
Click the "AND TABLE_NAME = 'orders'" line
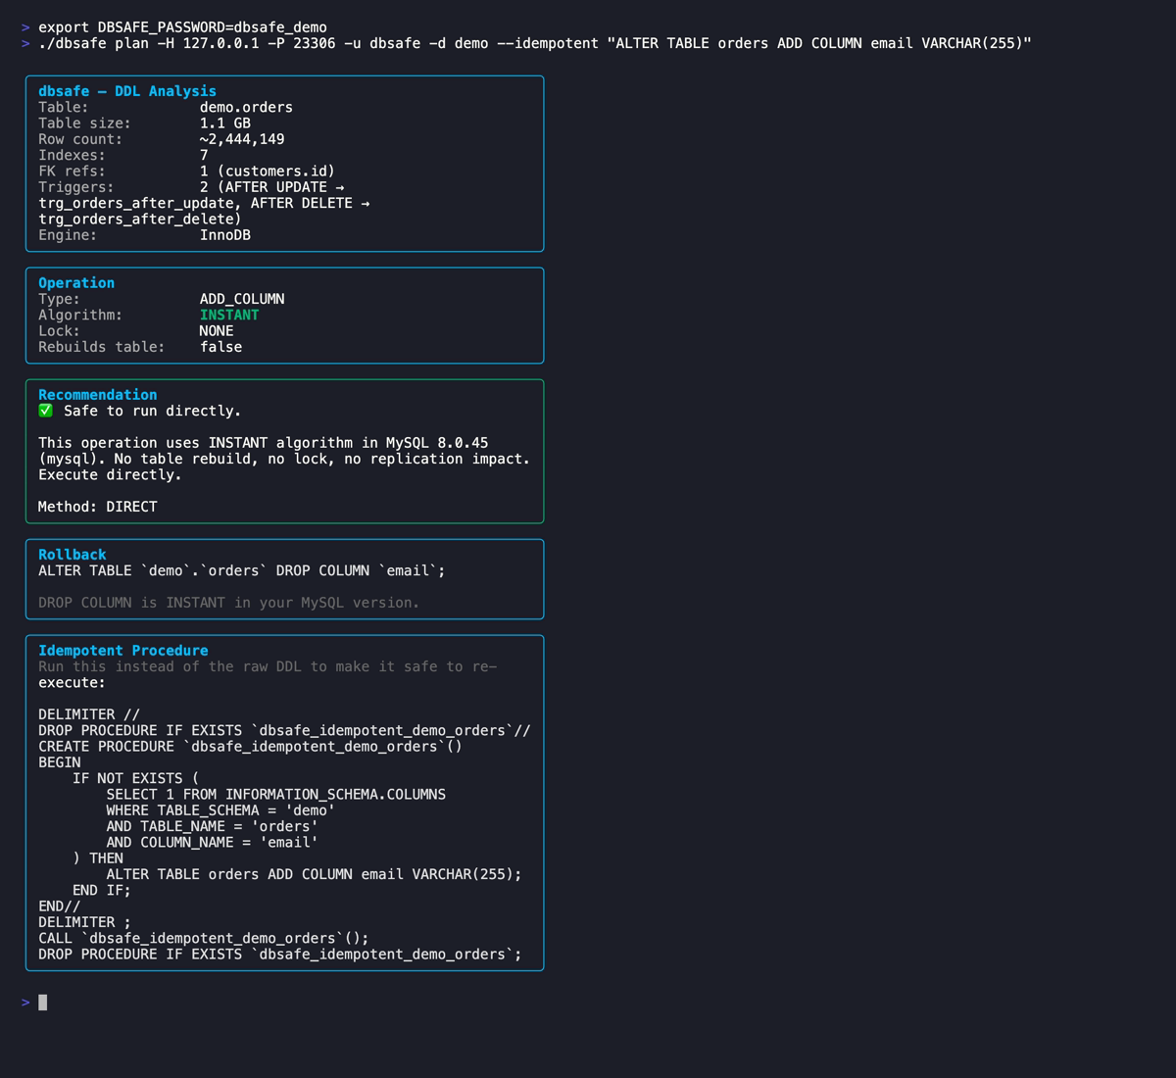(x=212, y=826)
